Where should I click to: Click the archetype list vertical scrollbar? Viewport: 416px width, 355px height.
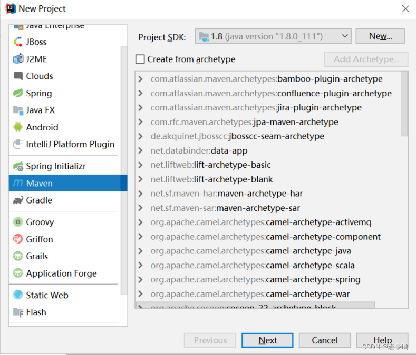coord(404,104)
